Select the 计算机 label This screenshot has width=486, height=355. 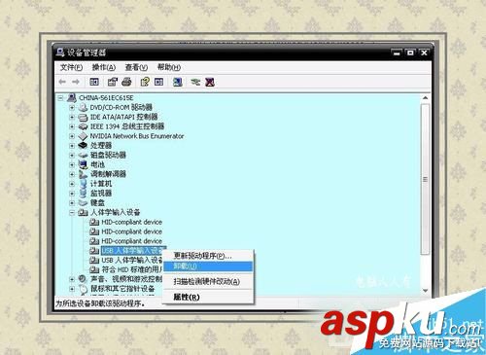[101, 184]
